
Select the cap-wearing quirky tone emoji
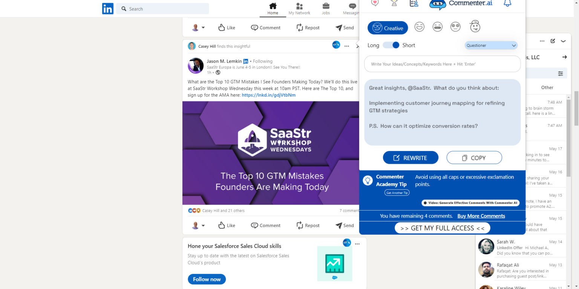475,26
